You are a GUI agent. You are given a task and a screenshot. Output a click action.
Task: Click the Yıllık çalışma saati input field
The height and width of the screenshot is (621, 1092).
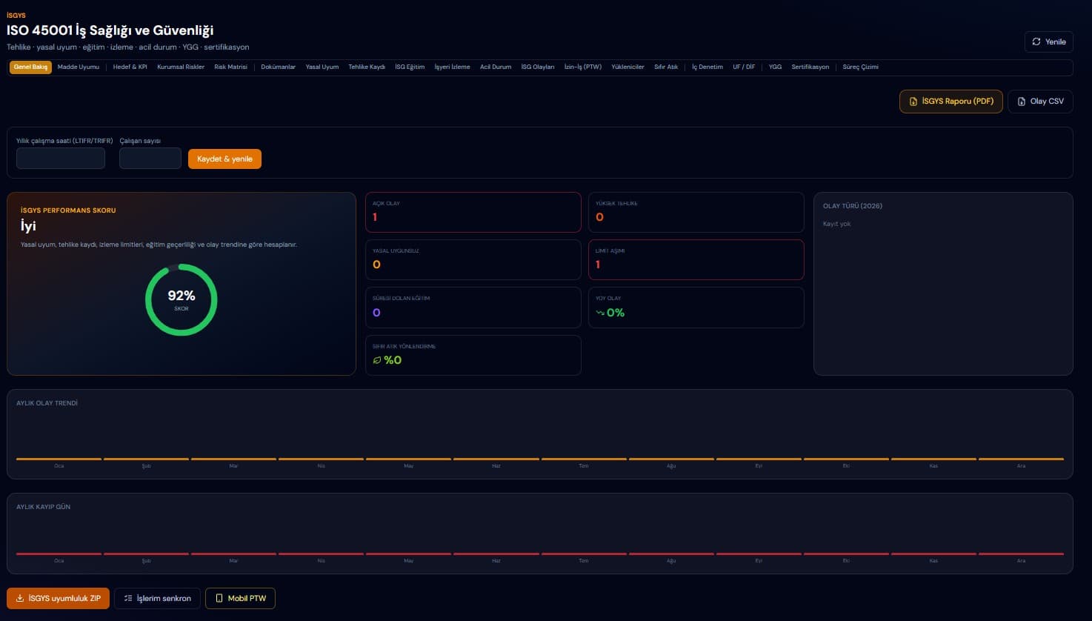coord(61,159)
